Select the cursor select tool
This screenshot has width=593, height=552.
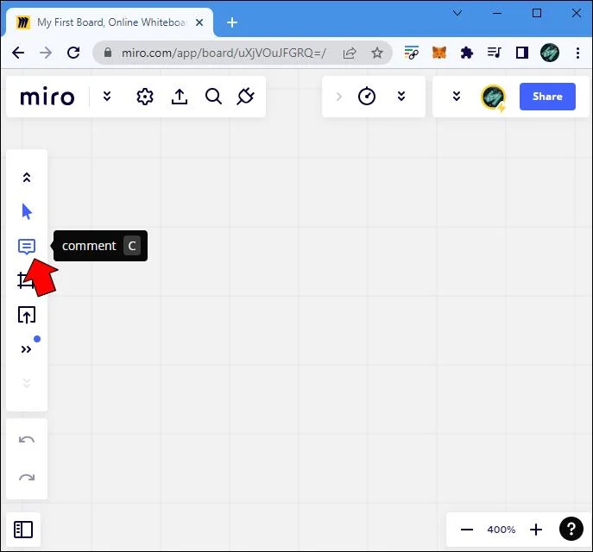coord(27,211)
